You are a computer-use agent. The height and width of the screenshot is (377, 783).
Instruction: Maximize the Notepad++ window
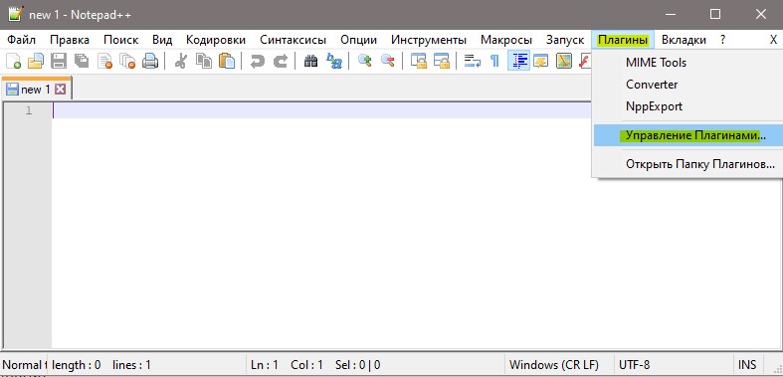pos(715,15)
